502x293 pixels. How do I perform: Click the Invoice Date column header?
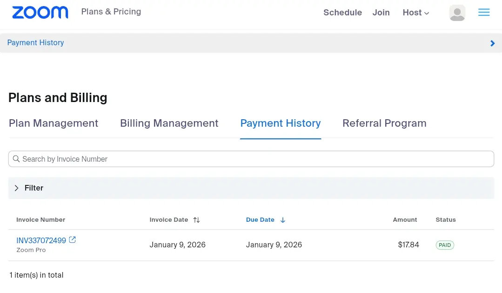coord(169,219)
